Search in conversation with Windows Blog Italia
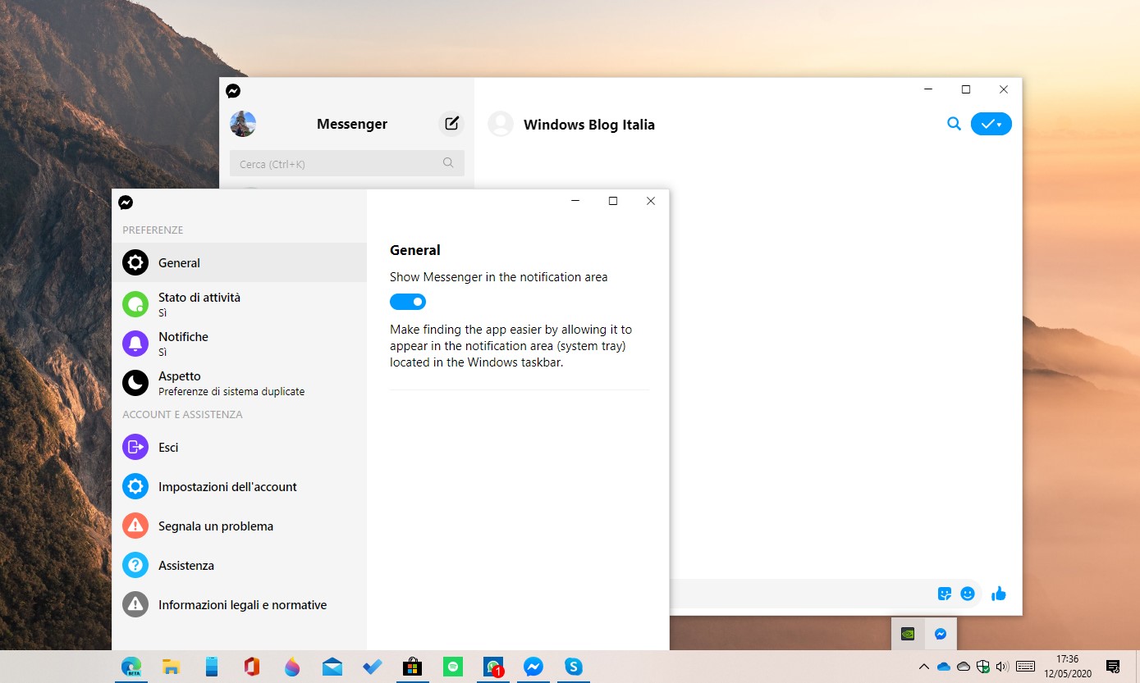The height and width of the screenshot is (683, 1140). [954, 124]
